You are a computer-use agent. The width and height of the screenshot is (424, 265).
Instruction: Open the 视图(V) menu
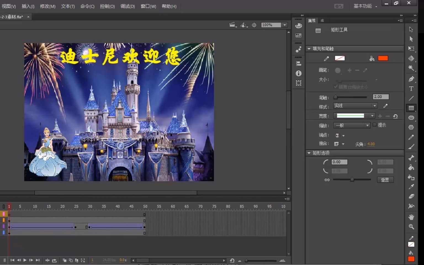point(9,6)
